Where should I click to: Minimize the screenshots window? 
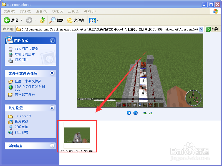coord(204,5)
